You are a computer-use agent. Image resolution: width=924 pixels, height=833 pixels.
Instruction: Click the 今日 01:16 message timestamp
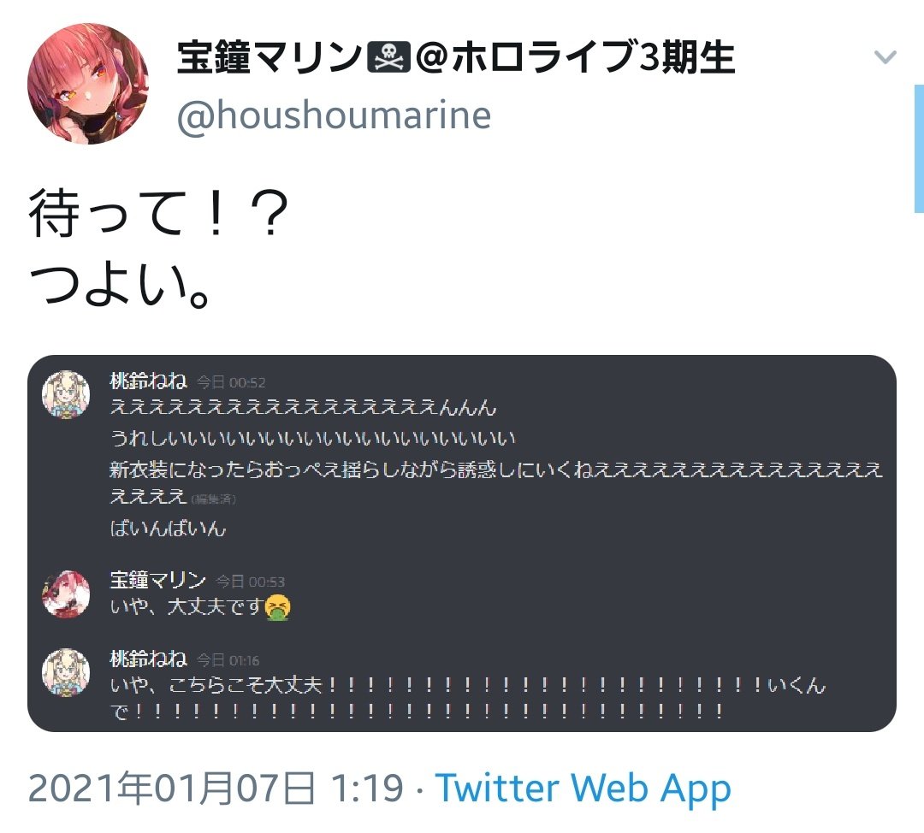click(228, 660)
